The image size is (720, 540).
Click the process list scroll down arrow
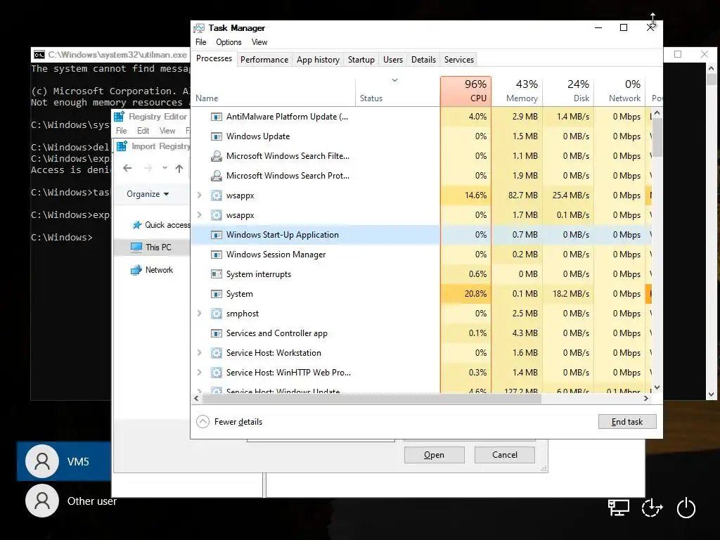pos(657,387)
